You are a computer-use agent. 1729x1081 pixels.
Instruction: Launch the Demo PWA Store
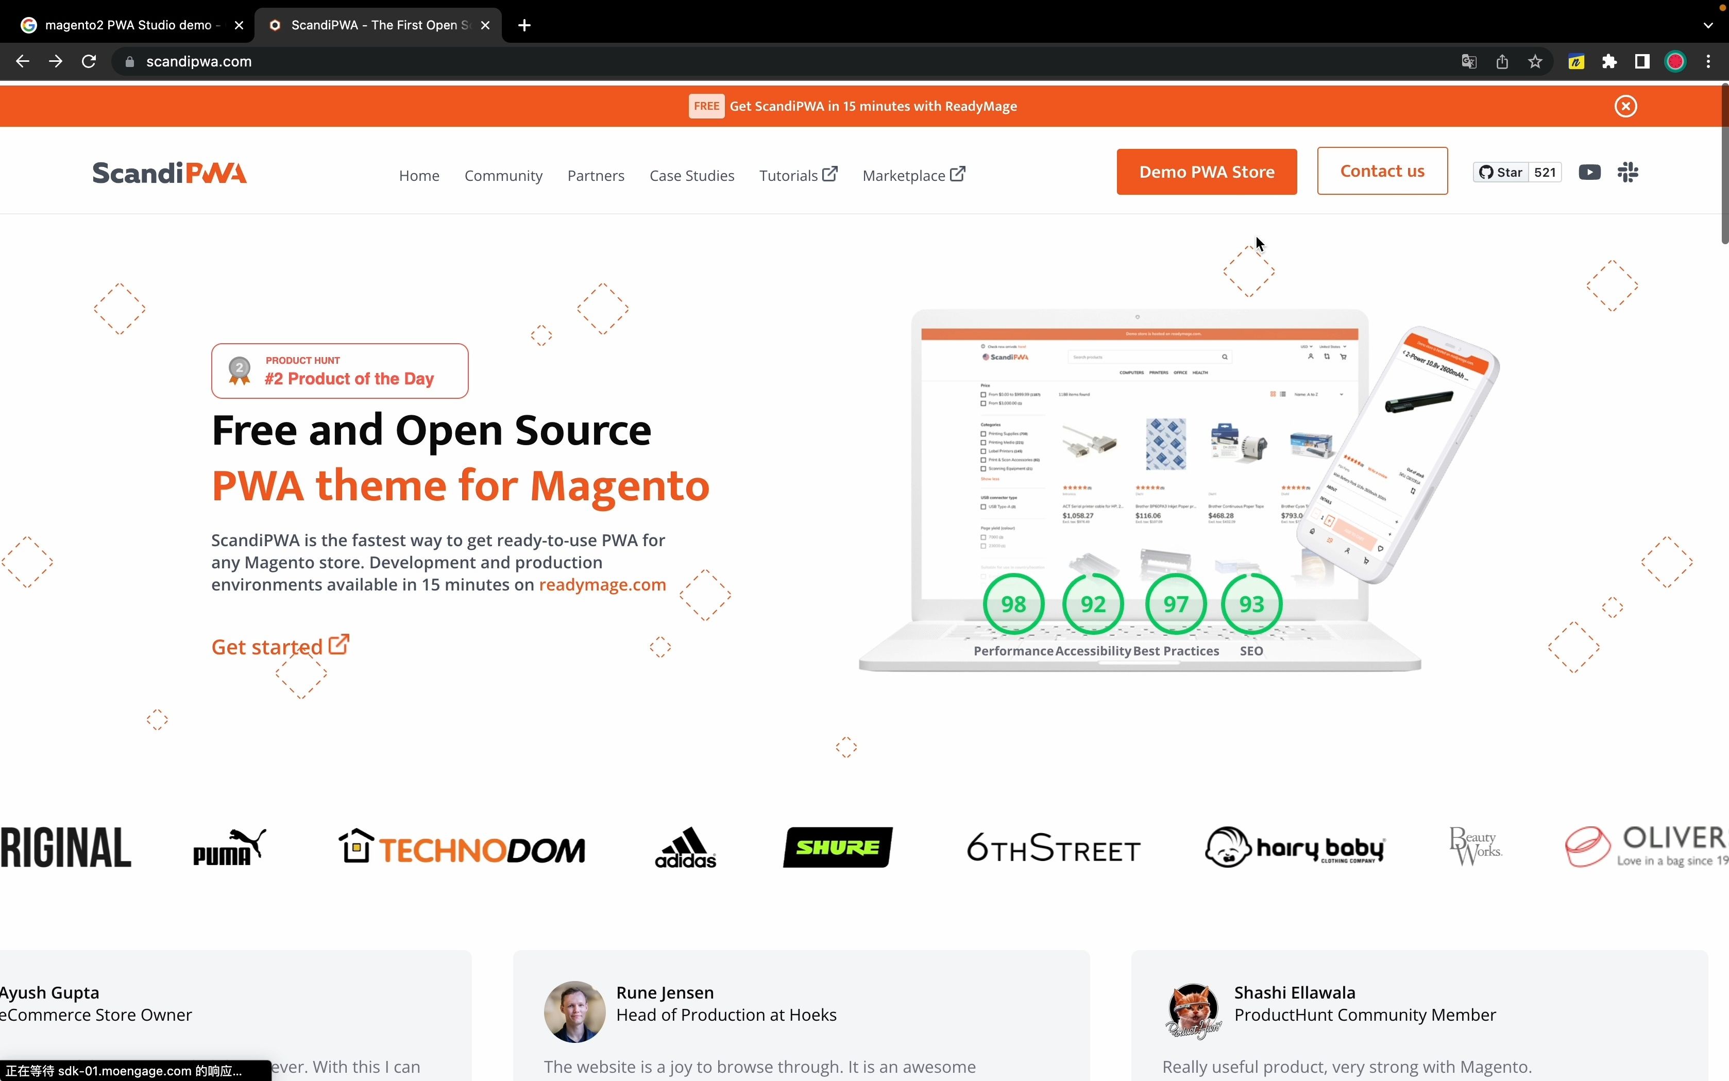pos(1207,172)
